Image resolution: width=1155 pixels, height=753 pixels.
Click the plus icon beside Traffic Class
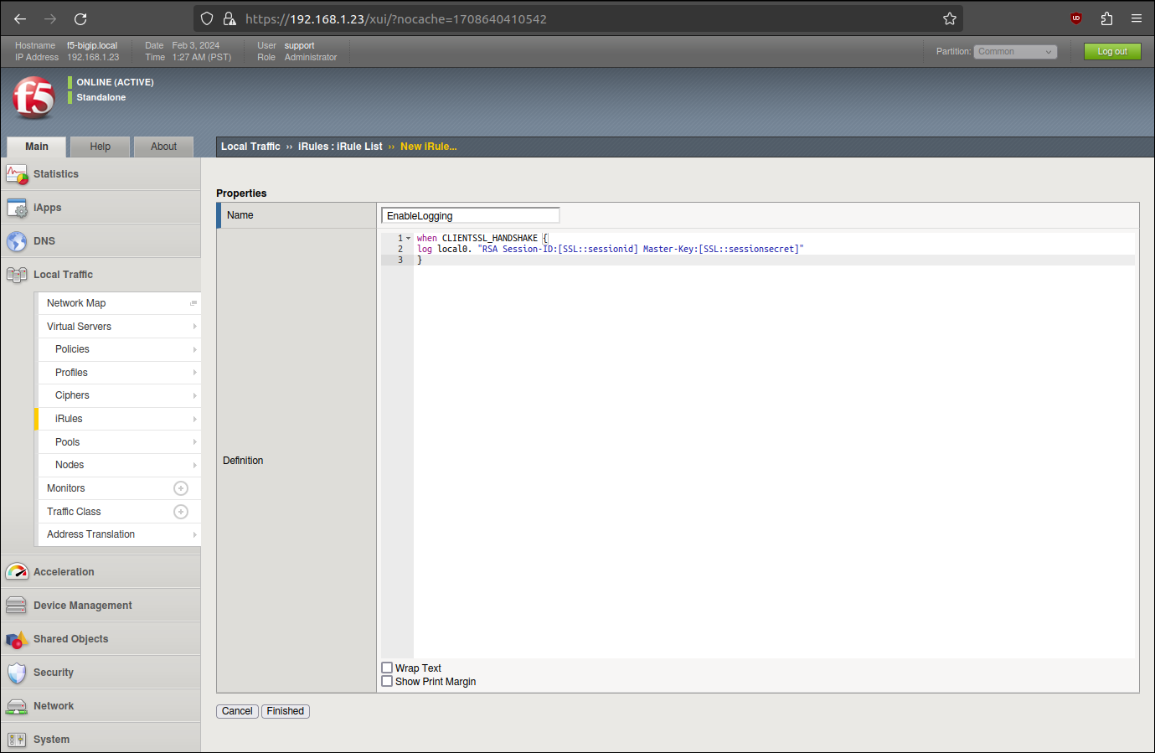[181, 512]
